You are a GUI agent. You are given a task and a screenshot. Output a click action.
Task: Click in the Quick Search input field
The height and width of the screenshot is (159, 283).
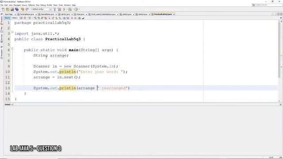click(x=268, y=5)
